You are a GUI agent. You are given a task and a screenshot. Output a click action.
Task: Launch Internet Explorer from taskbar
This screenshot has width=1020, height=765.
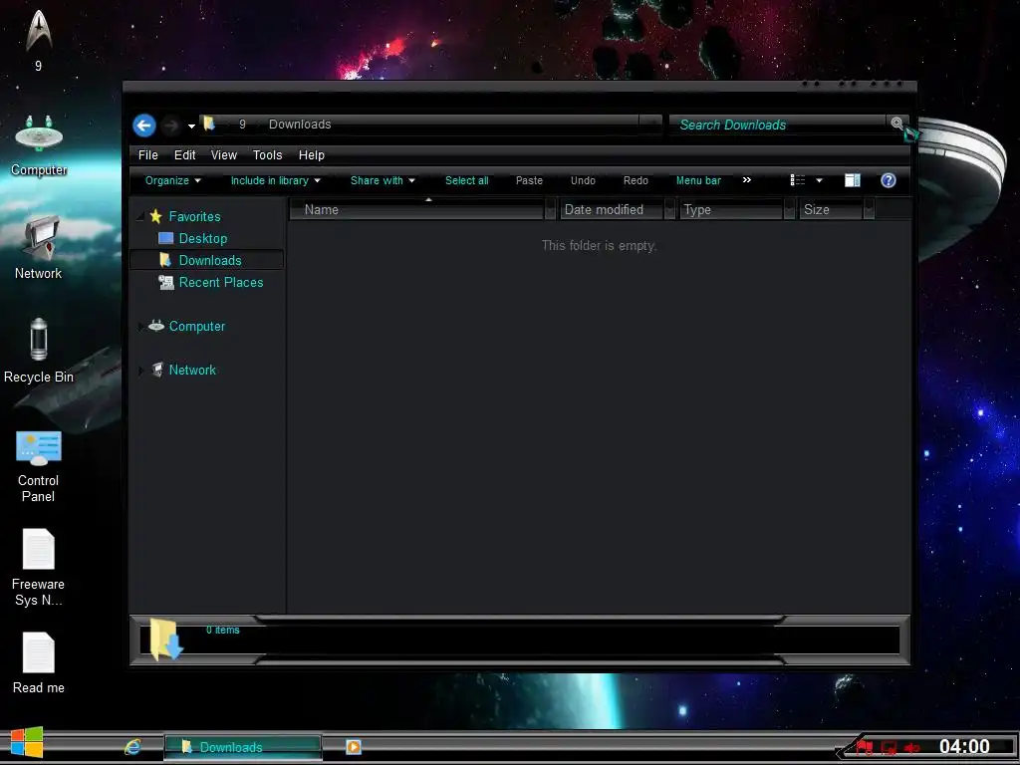[x=132, y=747]
